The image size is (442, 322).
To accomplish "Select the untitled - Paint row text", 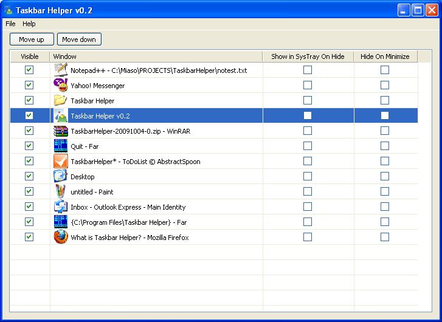I will 92,192.
